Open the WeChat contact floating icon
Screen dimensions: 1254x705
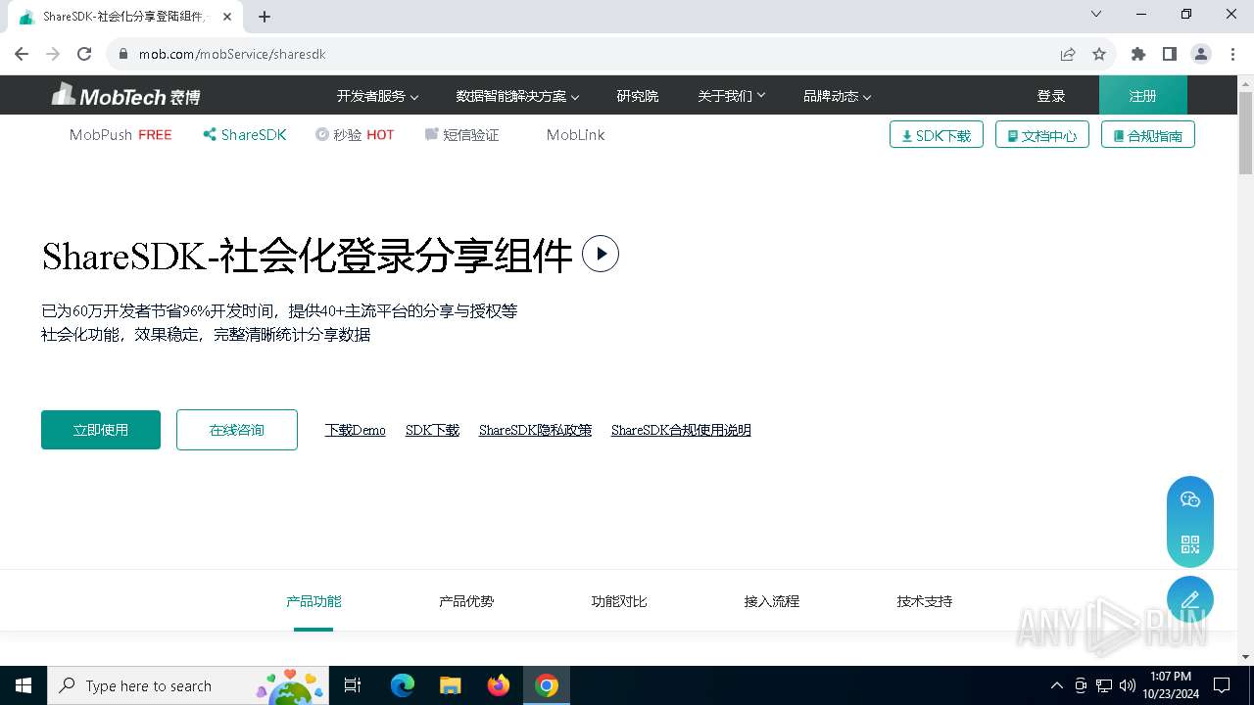click(x=1190, y=499)
